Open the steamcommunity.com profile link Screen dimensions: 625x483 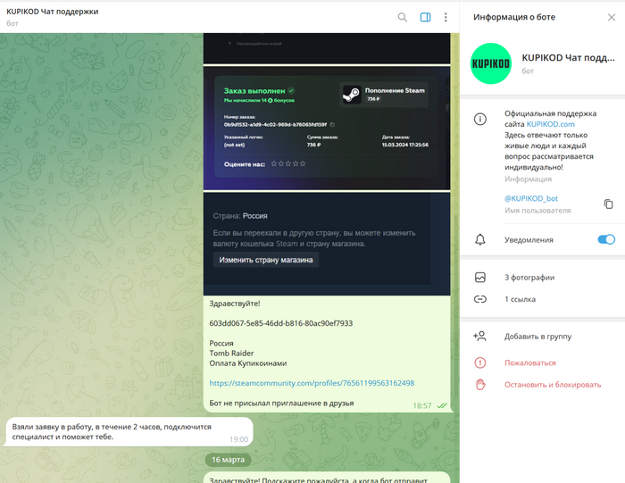pyautogui.click(x=312, y=383)
